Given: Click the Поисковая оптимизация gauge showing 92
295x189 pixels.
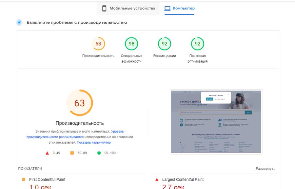Looking at the screenshot, I should tap(197, 43).
